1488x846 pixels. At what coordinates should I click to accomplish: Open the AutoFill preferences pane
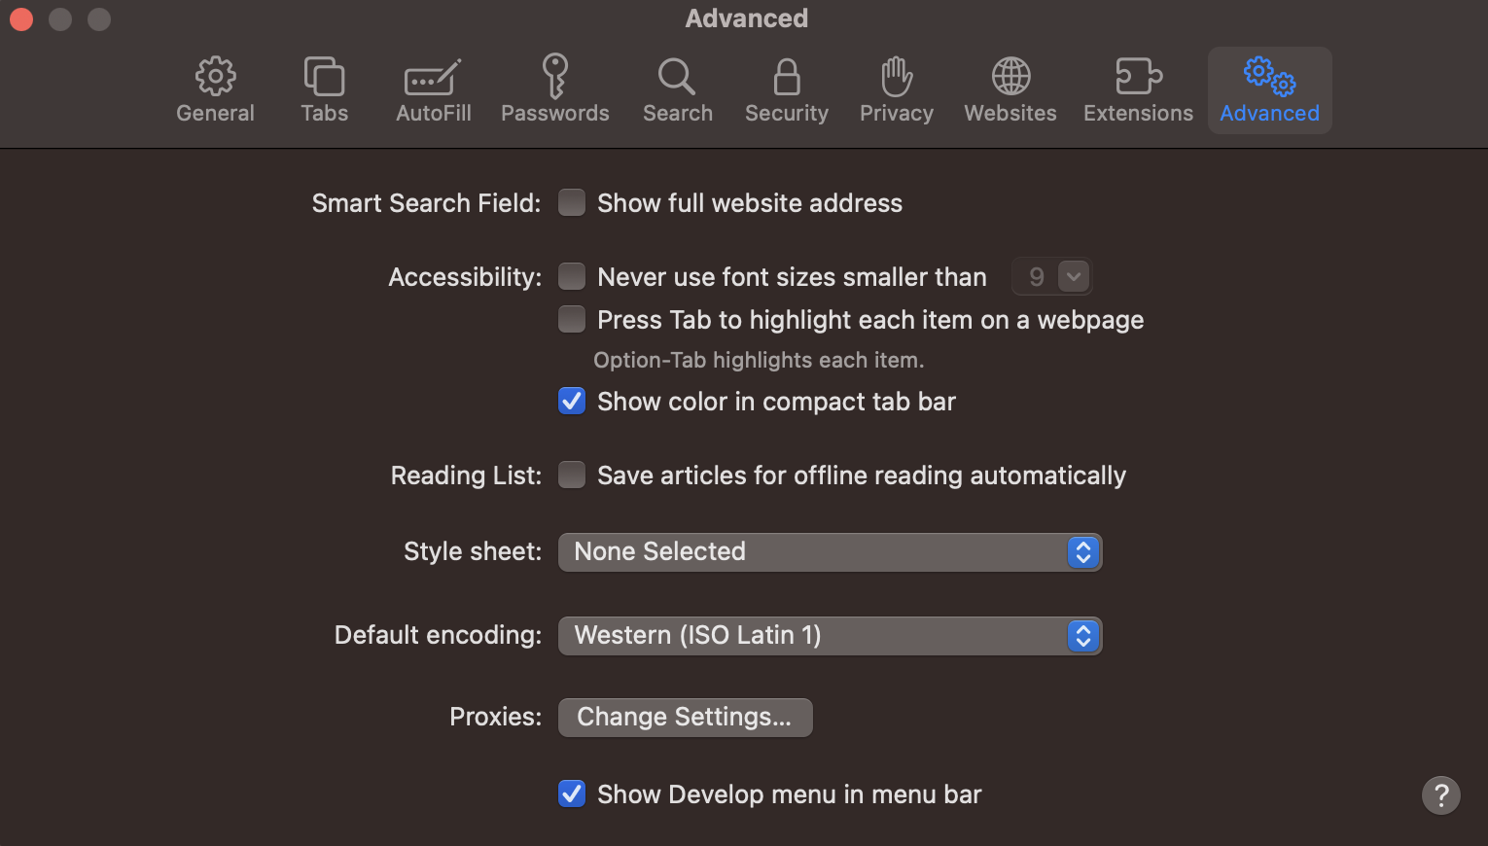[433, 90]
